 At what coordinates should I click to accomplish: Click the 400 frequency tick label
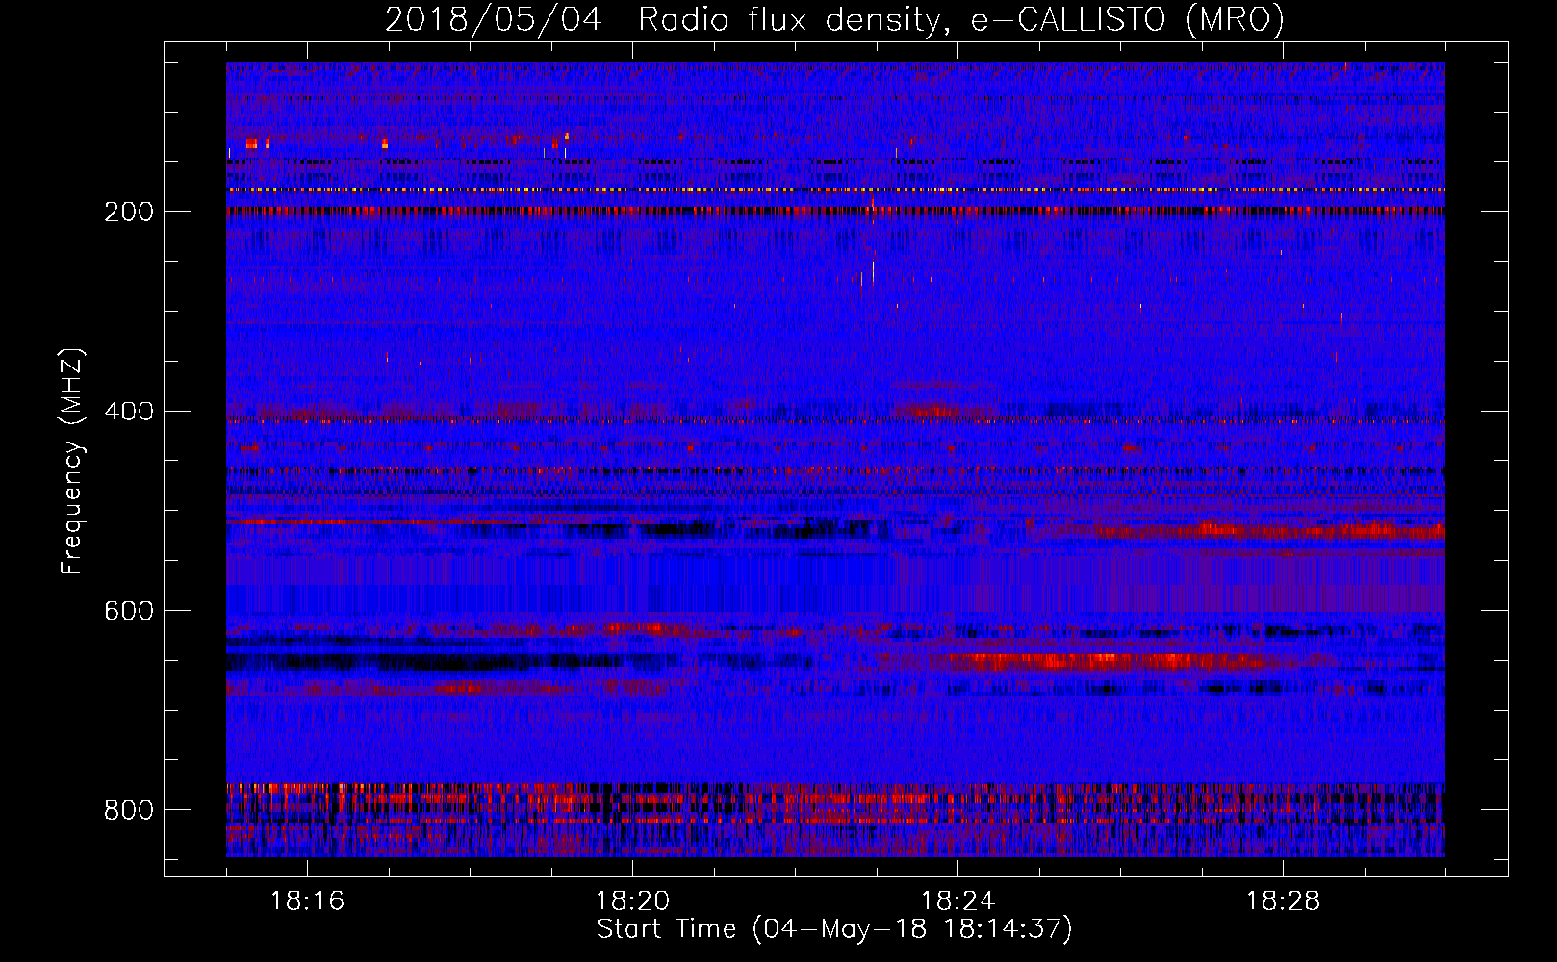128,412
